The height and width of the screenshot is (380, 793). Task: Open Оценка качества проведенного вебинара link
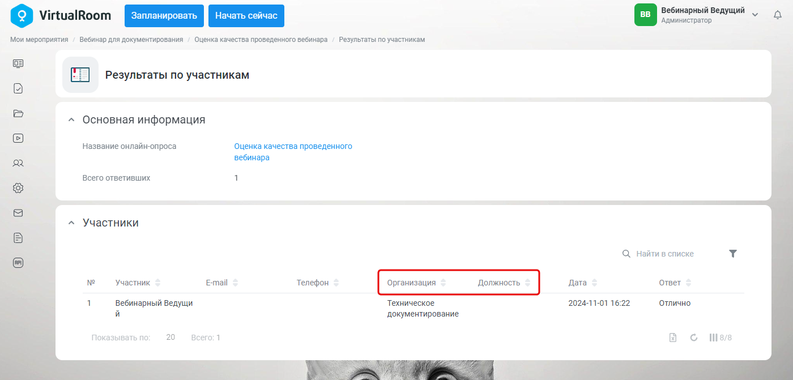click(293, 152)
